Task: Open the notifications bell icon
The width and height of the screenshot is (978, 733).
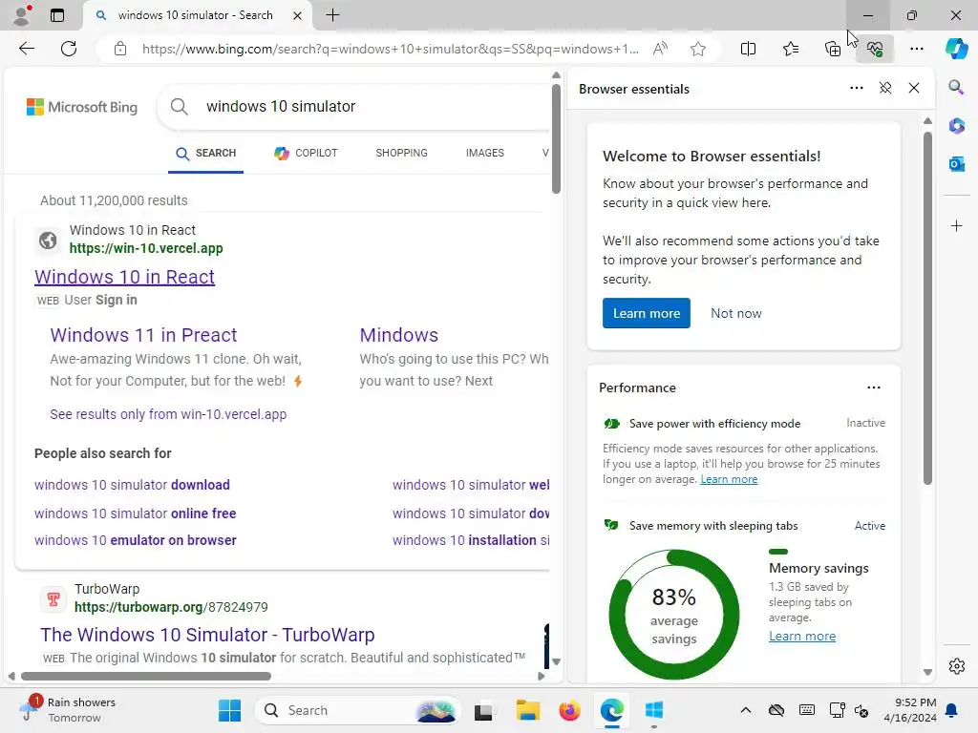Action: tap(951, 710)
